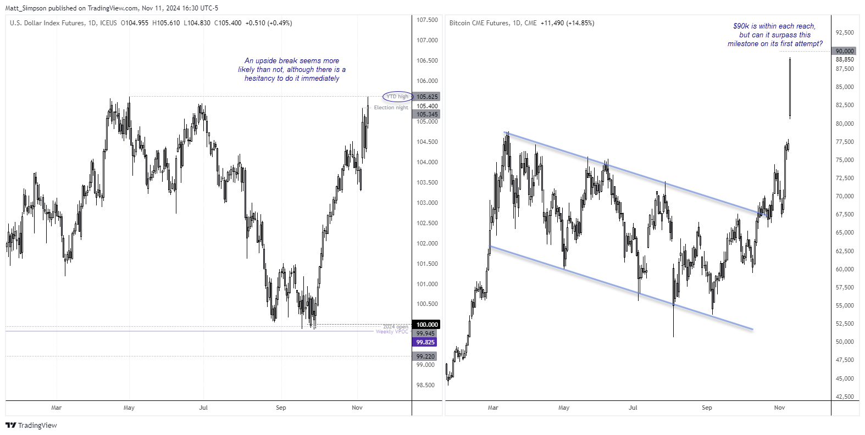Screen dimensions: 865x435
Task: Click the 88,850 price label on Bitcoin axis
Action: point(845,59)
